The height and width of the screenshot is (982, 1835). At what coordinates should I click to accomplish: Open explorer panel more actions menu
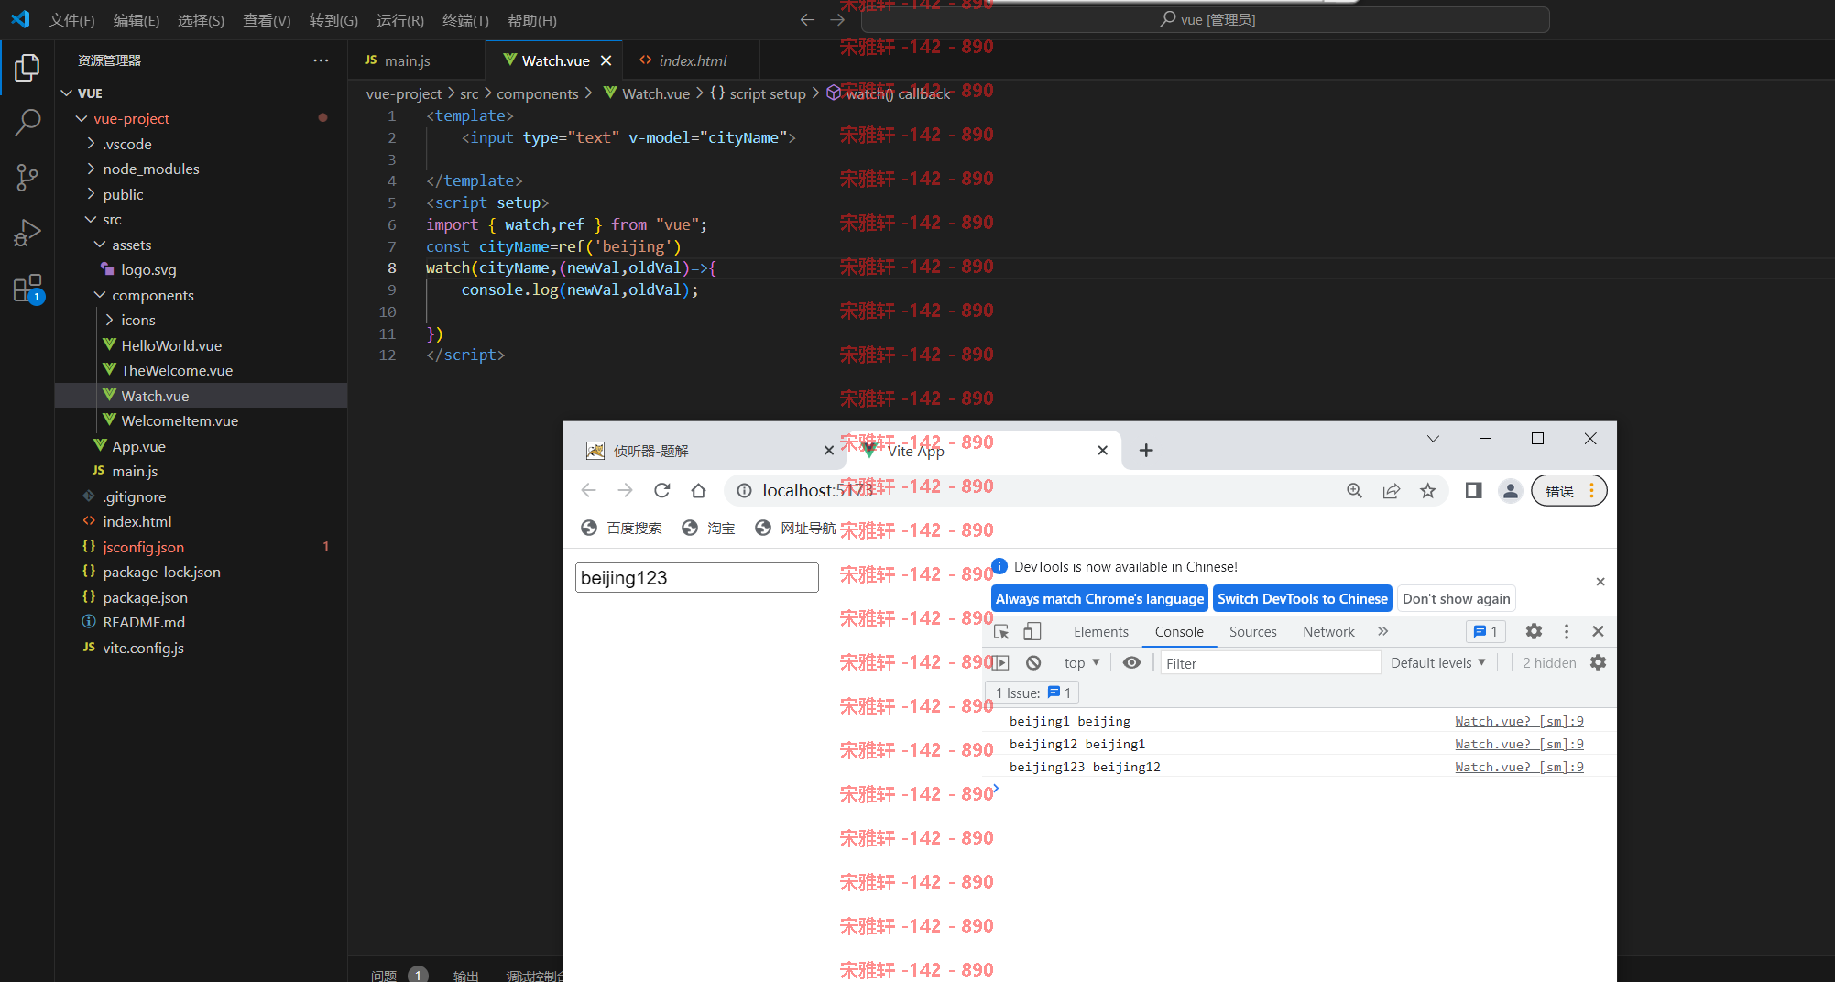[x=321, y=60]
